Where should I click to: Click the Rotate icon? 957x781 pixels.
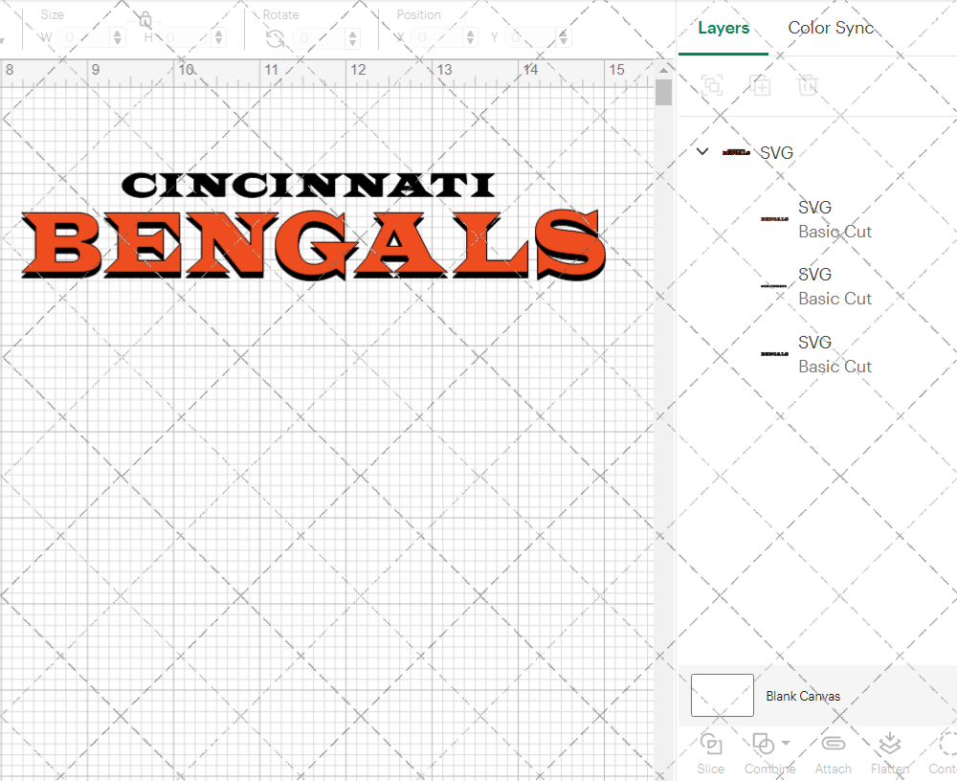tap(275, 39)
